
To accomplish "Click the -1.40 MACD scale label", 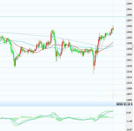I will click(x=129, y=121).
